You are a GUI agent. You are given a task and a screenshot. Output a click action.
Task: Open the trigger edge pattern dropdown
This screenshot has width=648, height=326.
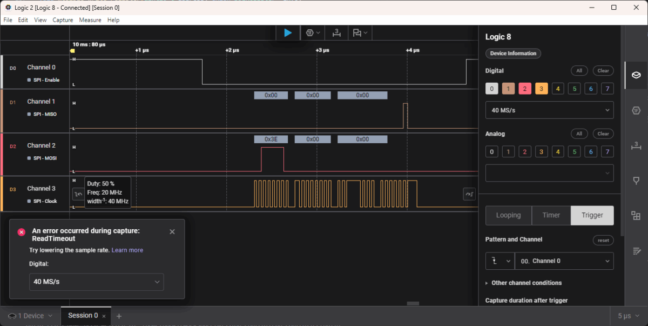tap(500, 261)
